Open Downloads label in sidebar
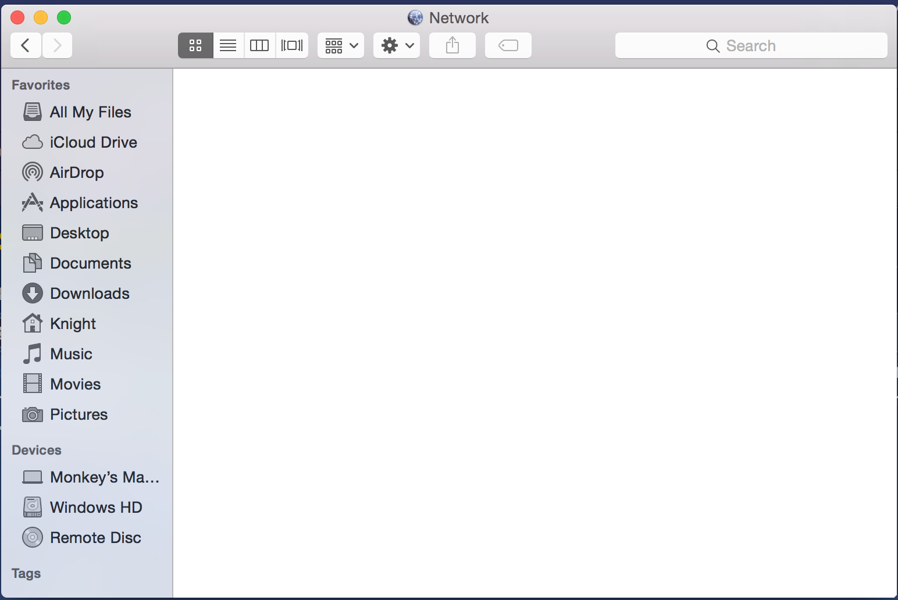The height and width of the screenshot is (600, 898). (90, 294)
